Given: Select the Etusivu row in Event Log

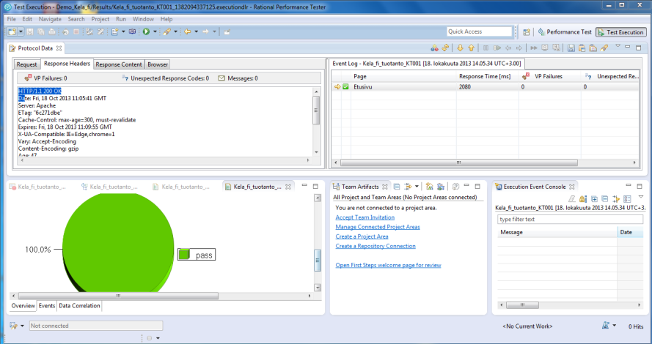Looking at the screenshot, I should point(485,86).
